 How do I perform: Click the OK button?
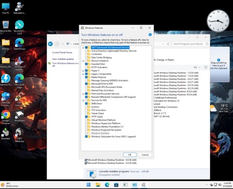tap(130, 155)
